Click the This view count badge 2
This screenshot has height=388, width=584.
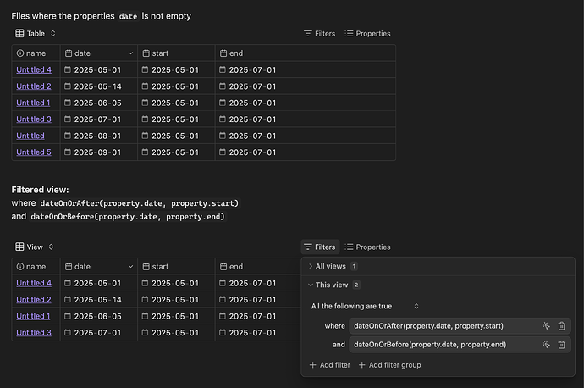point(356,285)
